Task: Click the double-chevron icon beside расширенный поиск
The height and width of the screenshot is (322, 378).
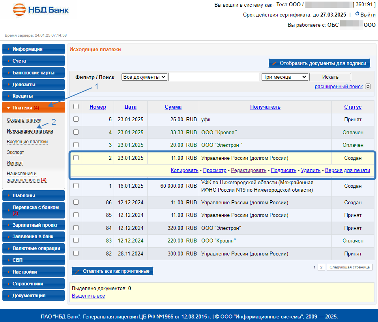Action: point(368,87)
